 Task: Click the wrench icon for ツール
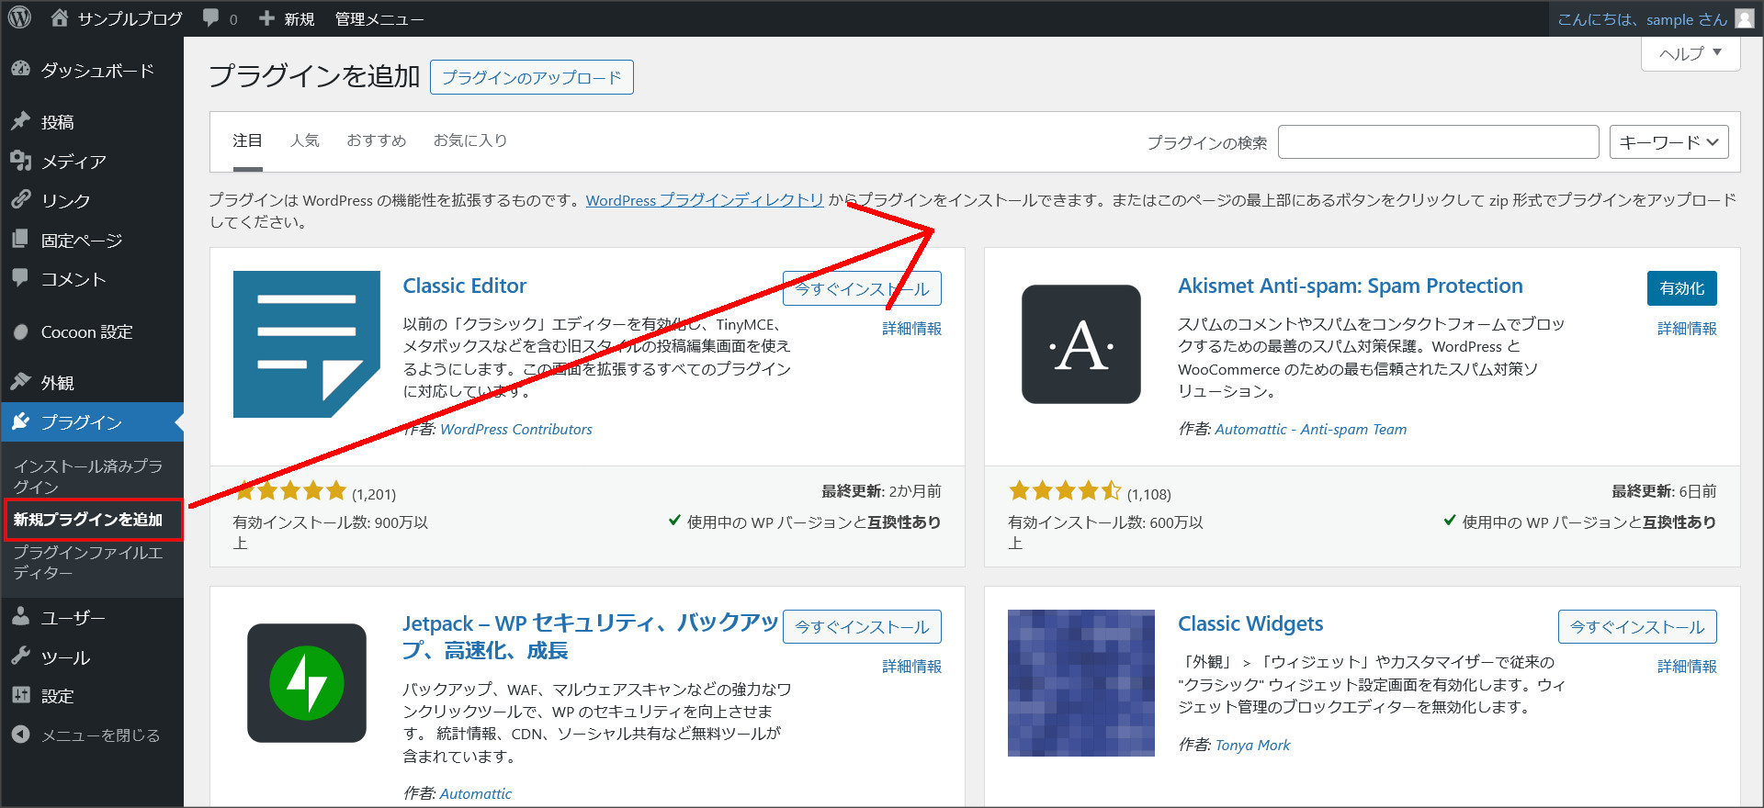pyautogui.click(x=20, y=656)
